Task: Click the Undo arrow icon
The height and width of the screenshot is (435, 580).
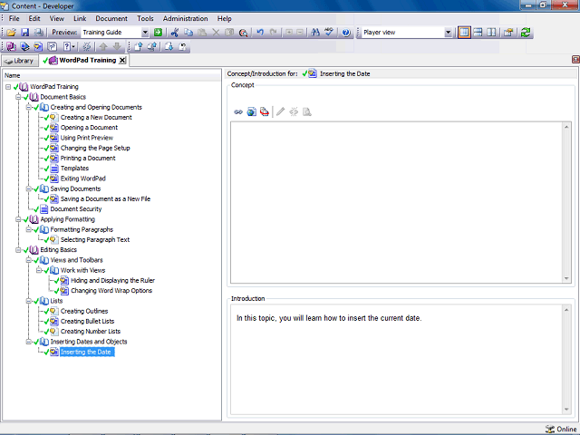Action: [x=260, y=33]
